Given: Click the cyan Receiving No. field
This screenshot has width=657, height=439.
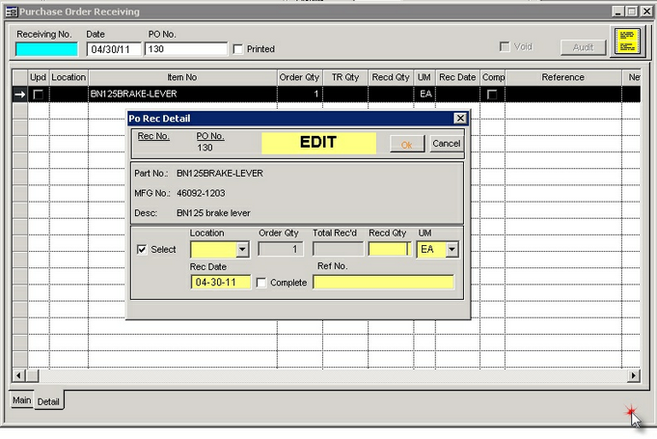Looking at the screenshot, I should point(46,49).
